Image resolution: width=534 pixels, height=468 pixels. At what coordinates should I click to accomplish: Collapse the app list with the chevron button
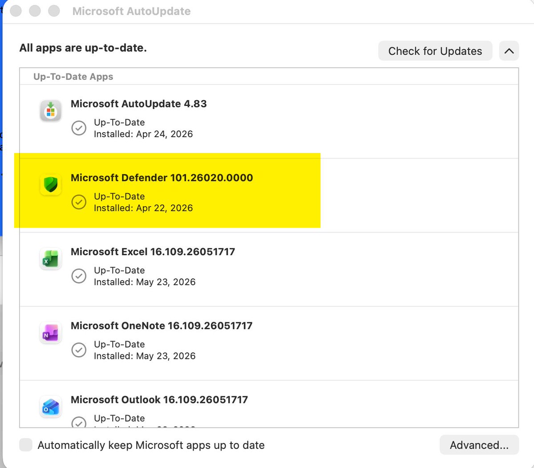(x=509, y=51)
